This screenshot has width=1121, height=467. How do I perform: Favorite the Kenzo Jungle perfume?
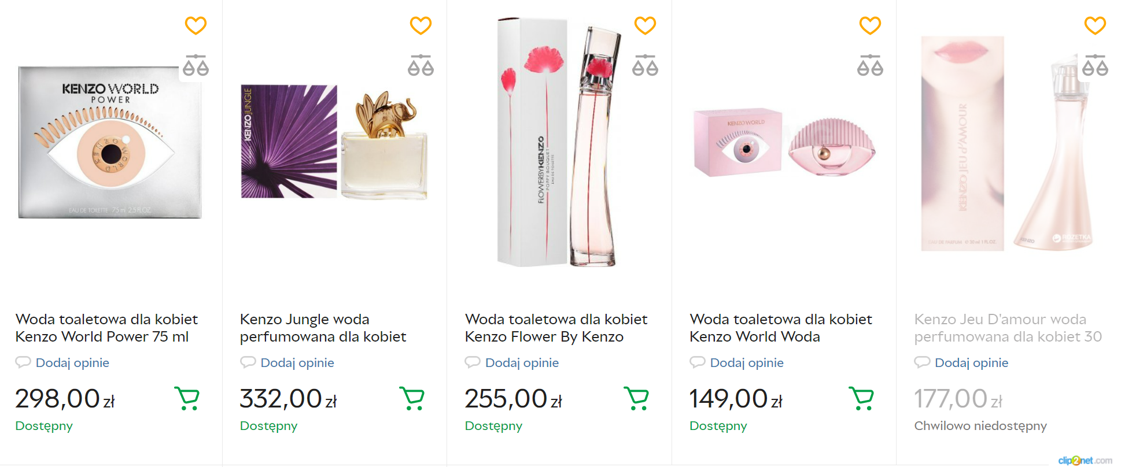421,25
